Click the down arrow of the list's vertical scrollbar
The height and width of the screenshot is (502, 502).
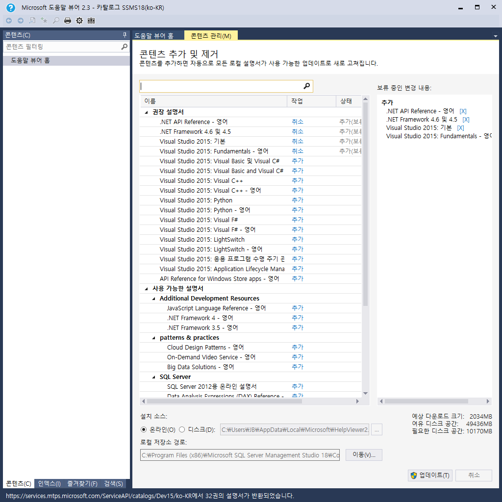(366, 393)
